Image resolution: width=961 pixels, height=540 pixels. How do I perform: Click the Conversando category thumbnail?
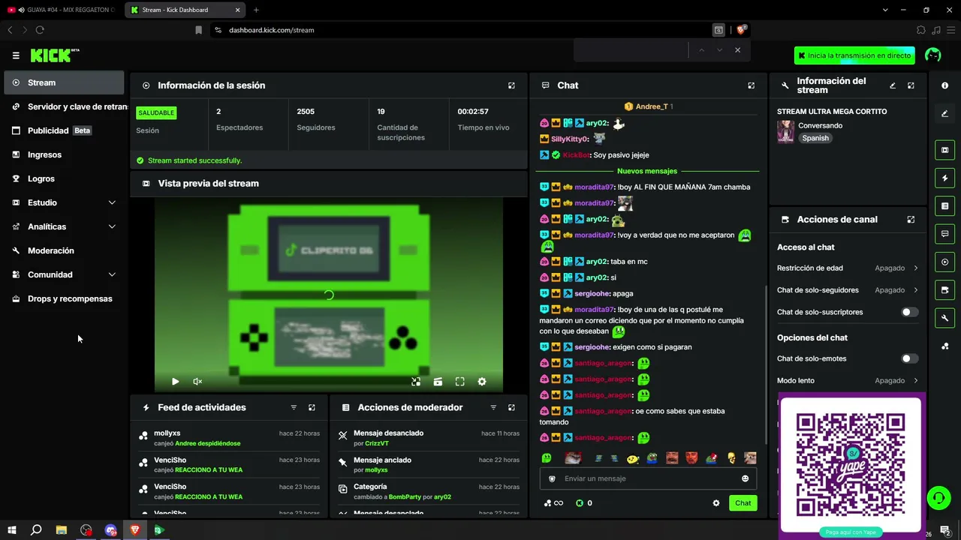[x=785, y=131]
